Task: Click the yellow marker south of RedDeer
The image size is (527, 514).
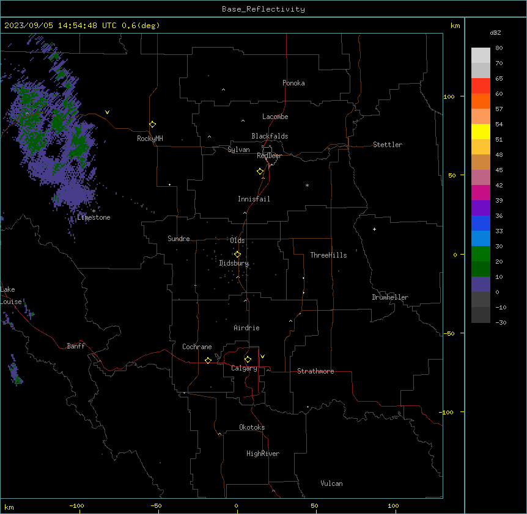Action: (x=260, y=172)
